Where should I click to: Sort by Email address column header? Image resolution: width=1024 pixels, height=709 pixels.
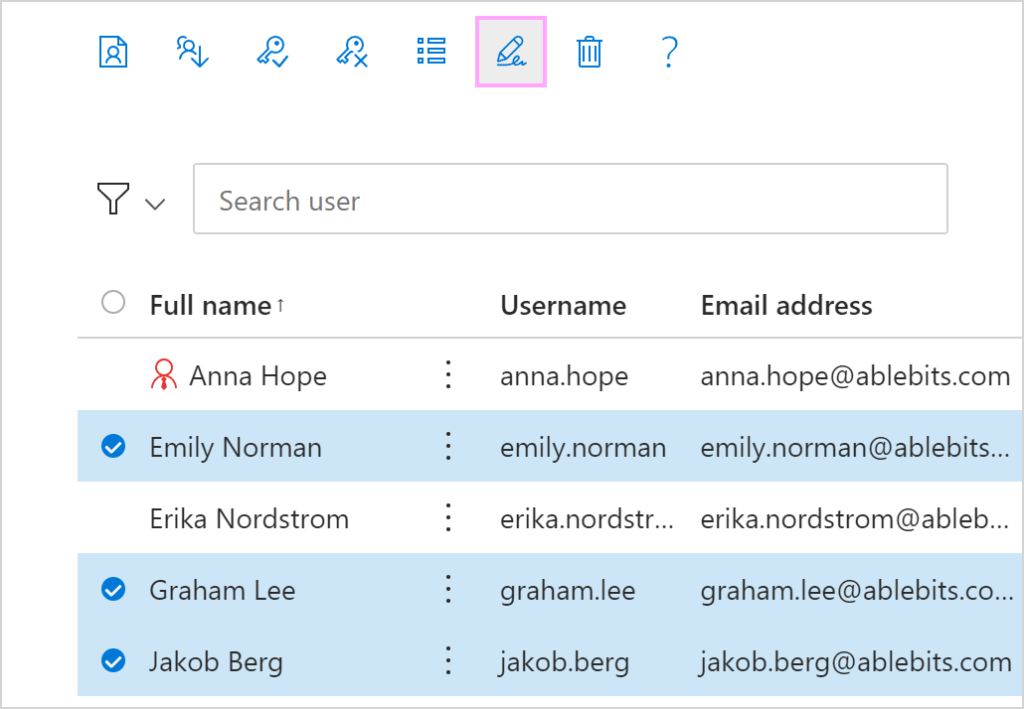click(786, 305)
